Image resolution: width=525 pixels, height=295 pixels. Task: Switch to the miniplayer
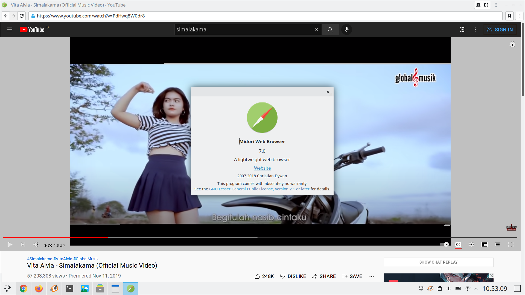(x=484, y=244)
